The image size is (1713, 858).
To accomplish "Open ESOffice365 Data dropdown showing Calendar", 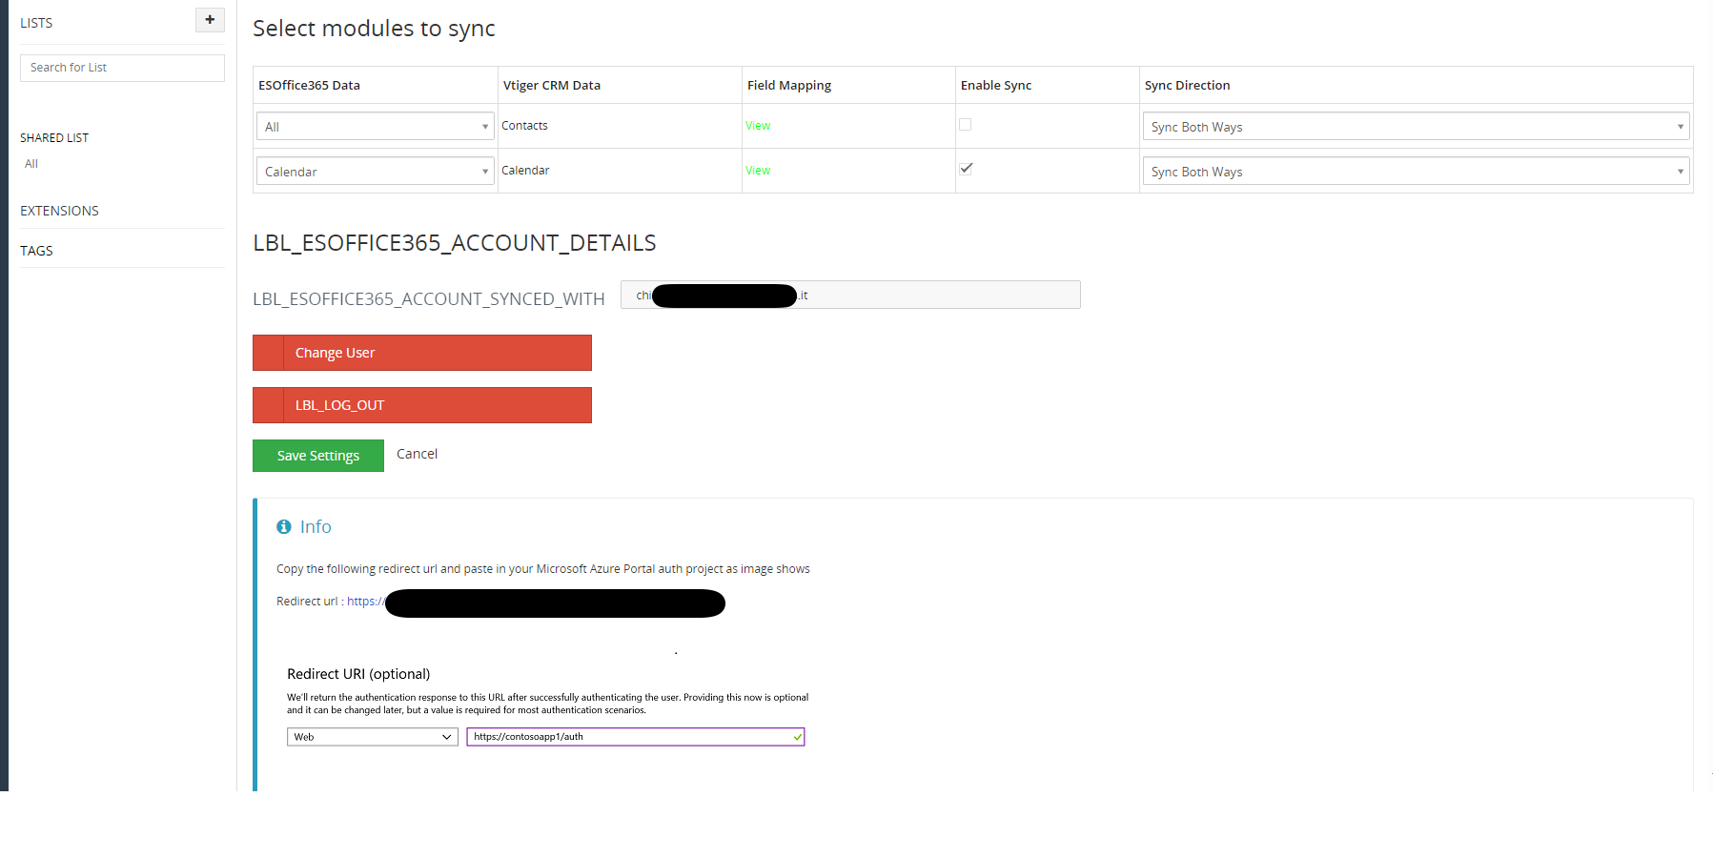I will [x=376, y=171].
